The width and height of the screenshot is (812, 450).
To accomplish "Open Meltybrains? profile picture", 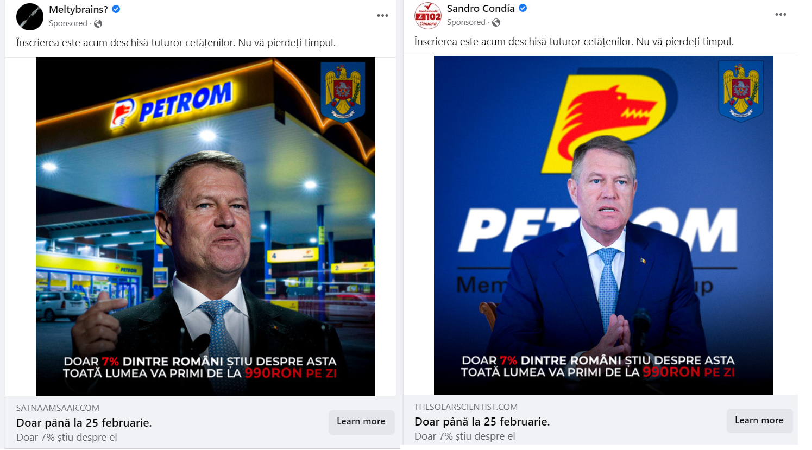I will [x=30, y=16].
